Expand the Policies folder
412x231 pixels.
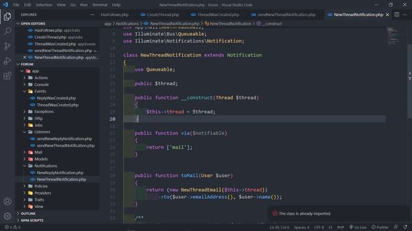pyautogui.click(x=24, y=186)
